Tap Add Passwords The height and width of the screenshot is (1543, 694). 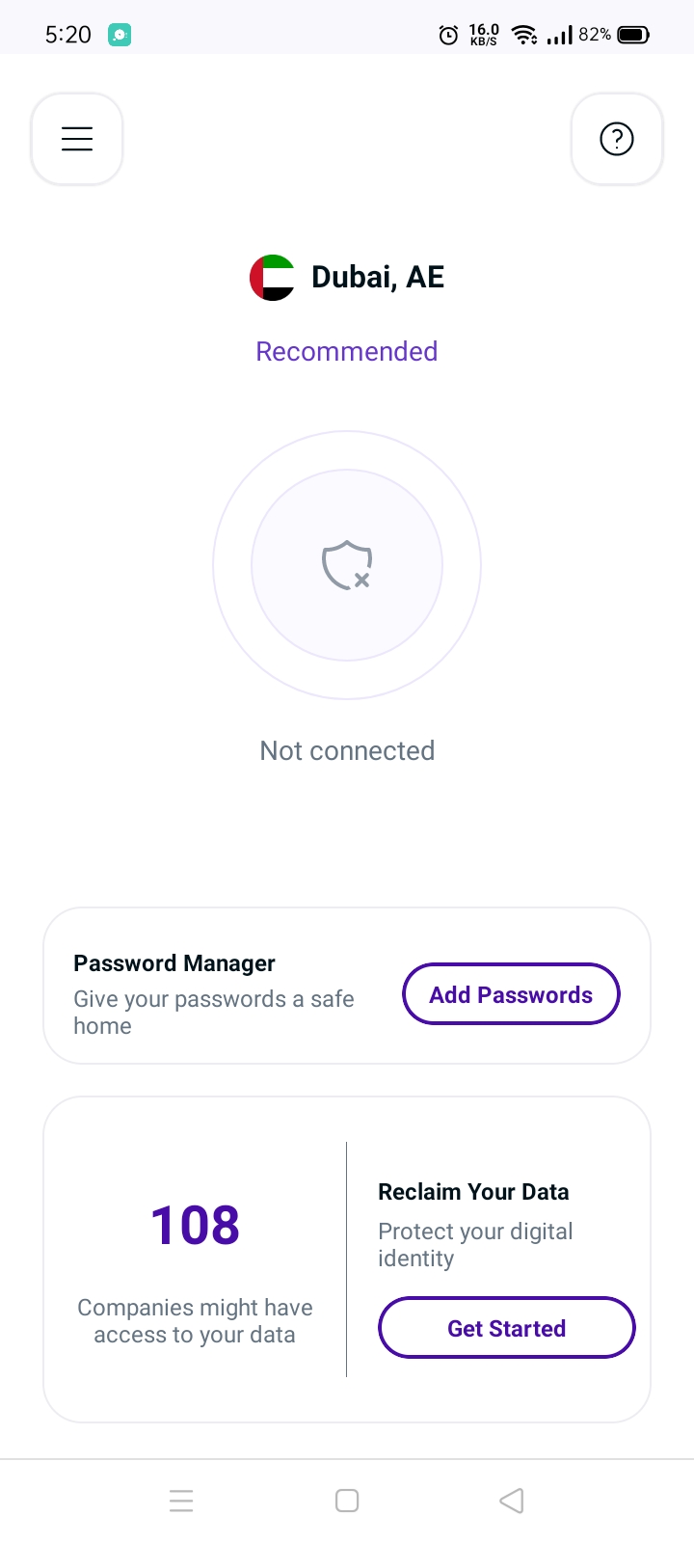[x=511, y=993]
